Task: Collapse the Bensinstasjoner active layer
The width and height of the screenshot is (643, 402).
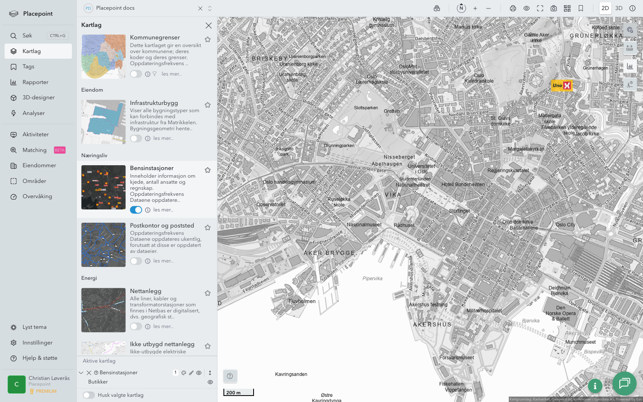Action: click(81, 373)
